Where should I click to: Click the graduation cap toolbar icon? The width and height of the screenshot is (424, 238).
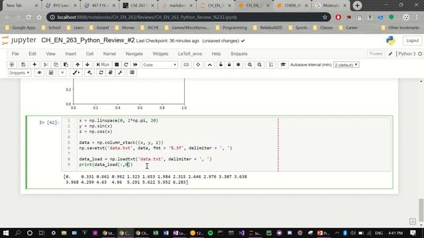[283, 65]
